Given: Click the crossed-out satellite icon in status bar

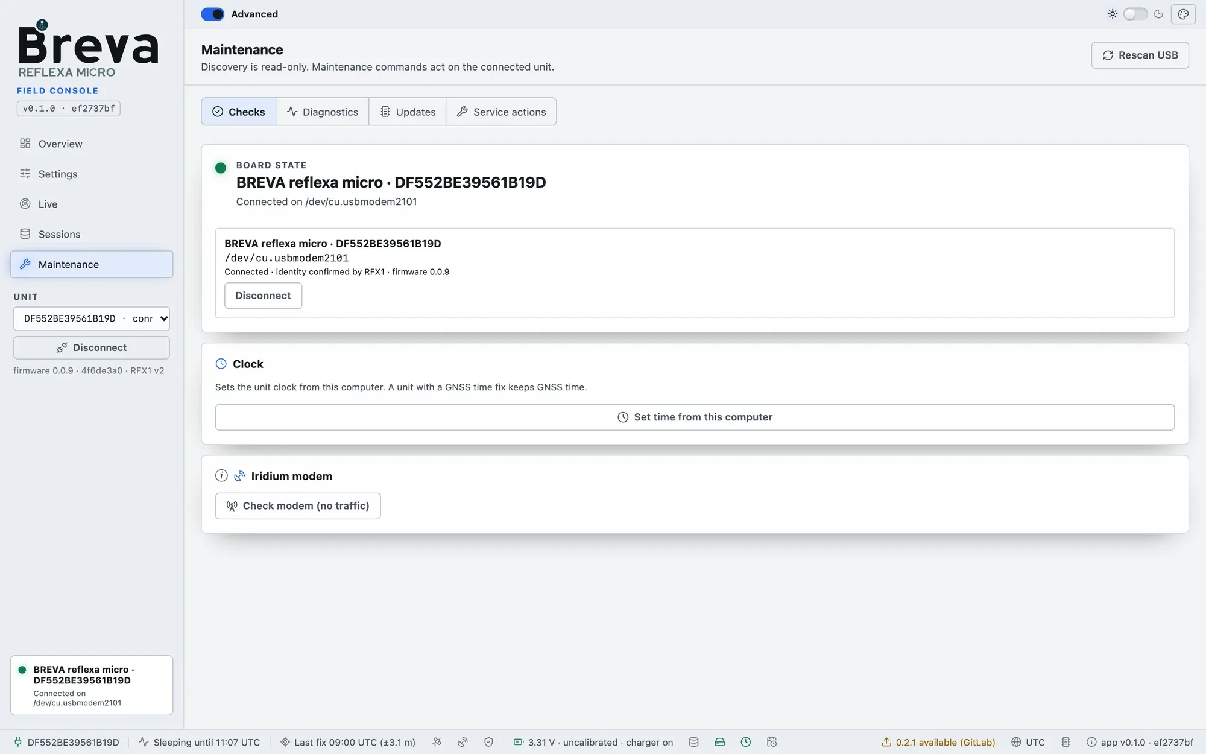Looking at the screenshot, I should (437, 742).
